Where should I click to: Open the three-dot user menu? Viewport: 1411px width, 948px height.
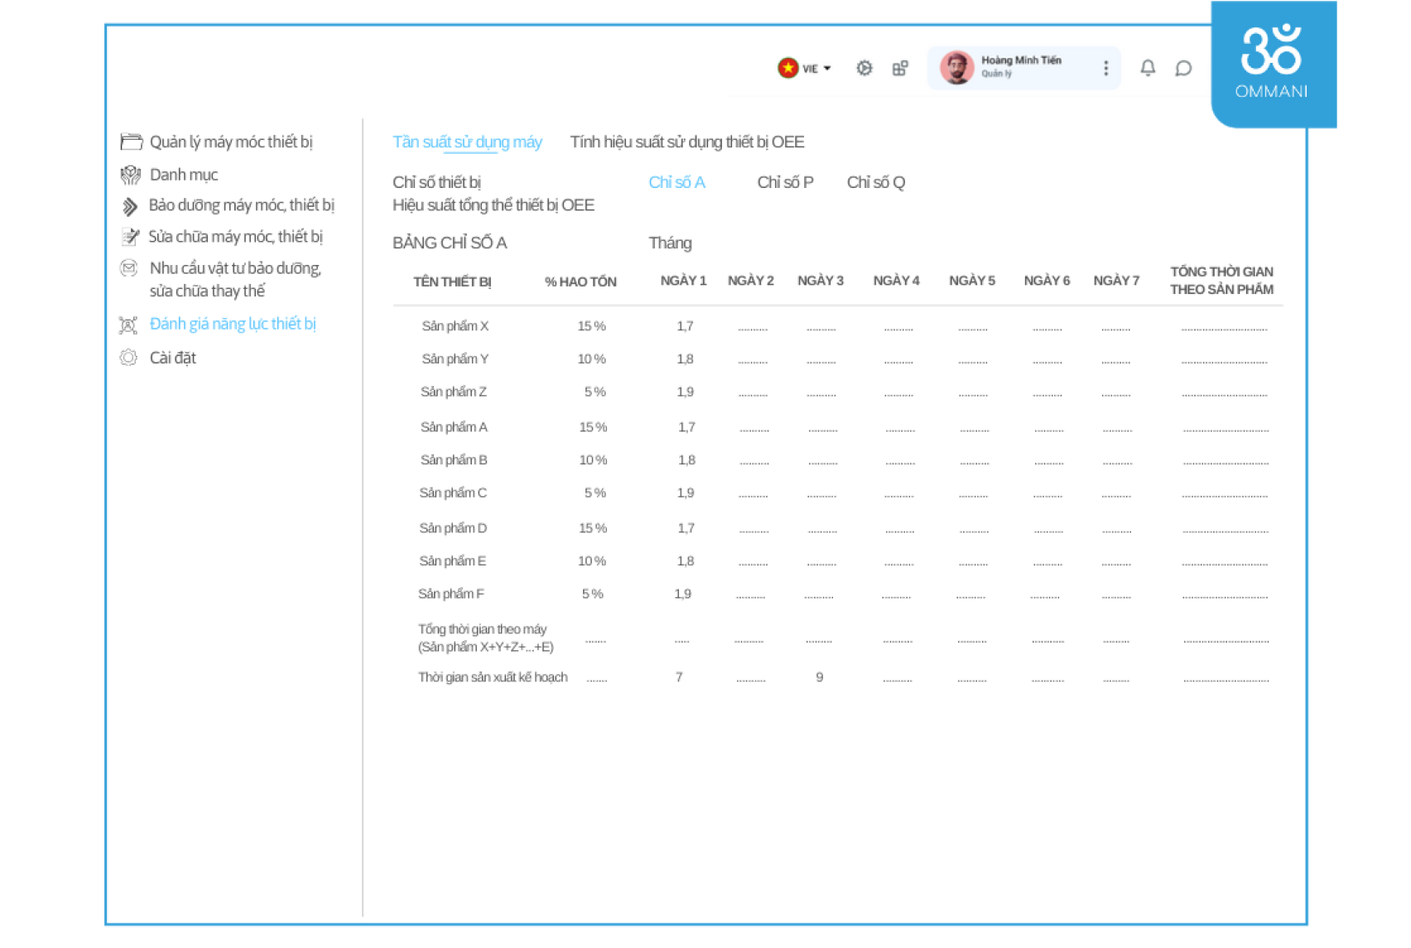[1105, 68]
